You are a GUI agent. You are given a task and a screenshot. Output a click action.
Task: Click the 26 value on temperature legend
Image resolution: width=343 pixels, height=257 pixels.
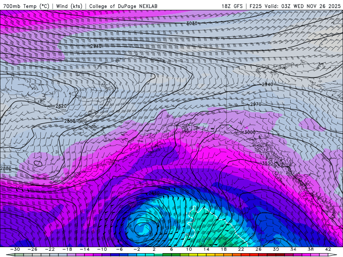259,249
